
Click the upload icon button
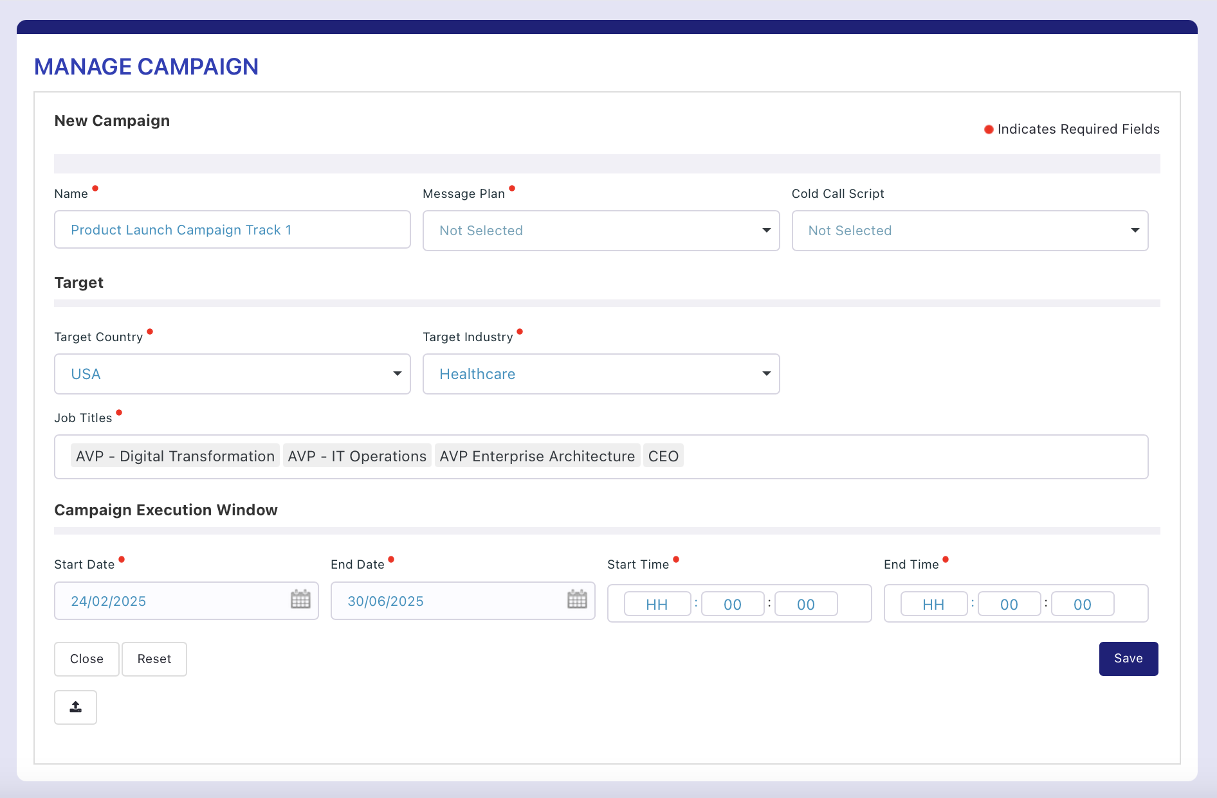pyautogui.click(x=75, y=707)
